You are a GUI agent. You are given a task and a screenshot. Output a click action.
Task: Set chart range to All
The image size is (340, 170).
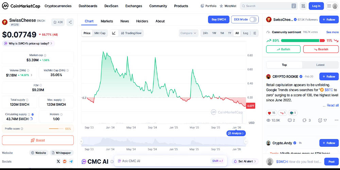[x=237, y=33]
